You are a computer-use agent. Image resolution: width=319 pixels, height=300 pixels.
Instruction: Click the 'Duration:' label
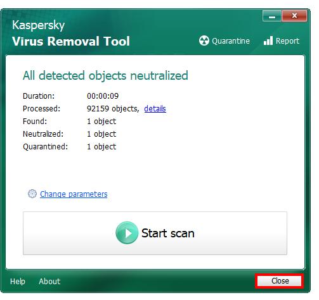point(39,96)
